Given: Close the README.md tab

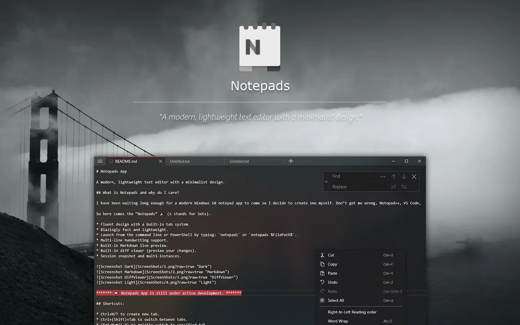Looking at the screenshot, I should tap(161, 161).
